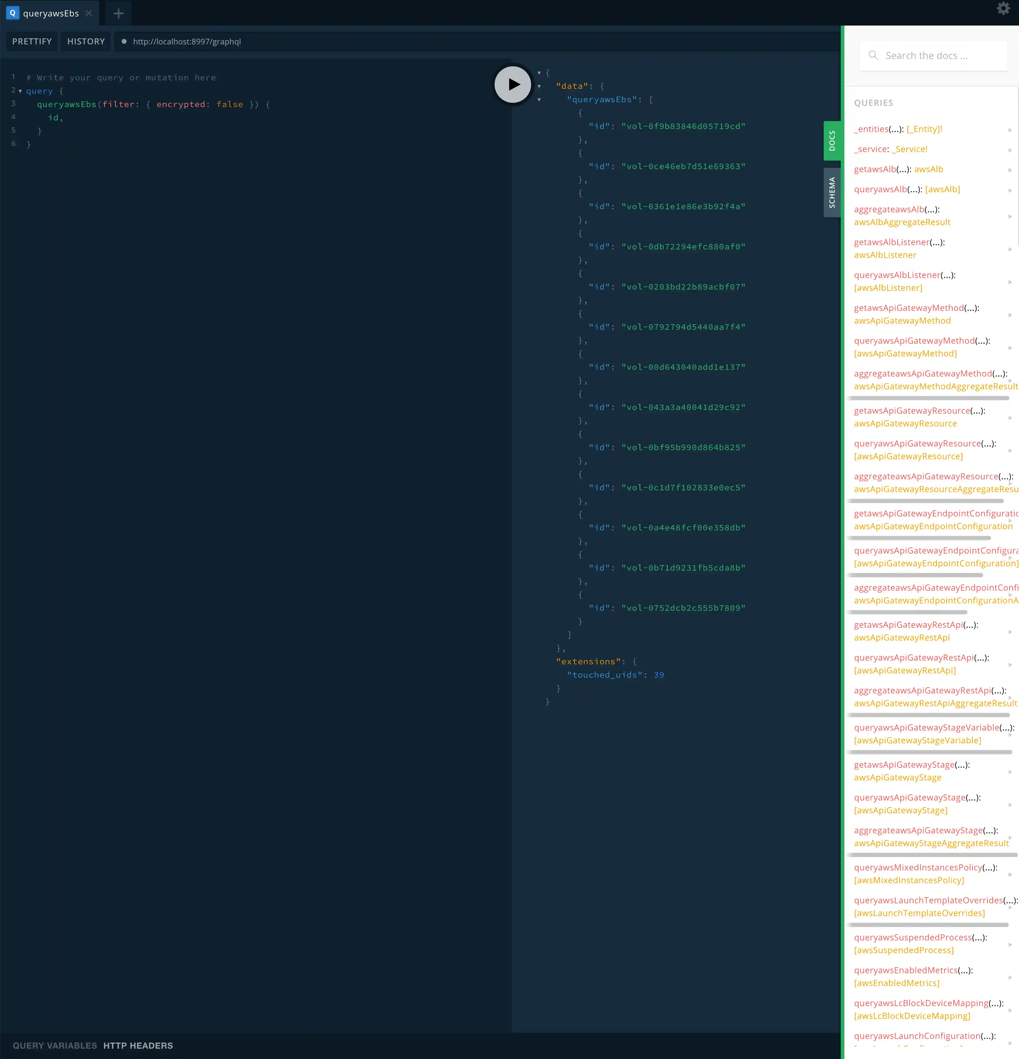Click the arrow beside _service query

(x=1010, y=150)
